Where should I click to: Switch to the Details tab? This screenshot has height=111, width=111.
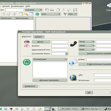[39, 37]
